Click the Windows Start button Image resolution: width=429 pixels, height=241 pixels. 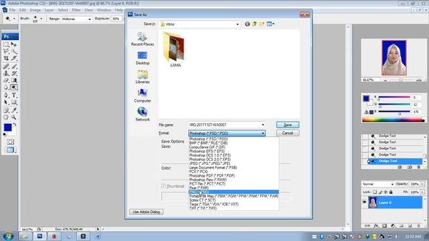pos(7,236)
